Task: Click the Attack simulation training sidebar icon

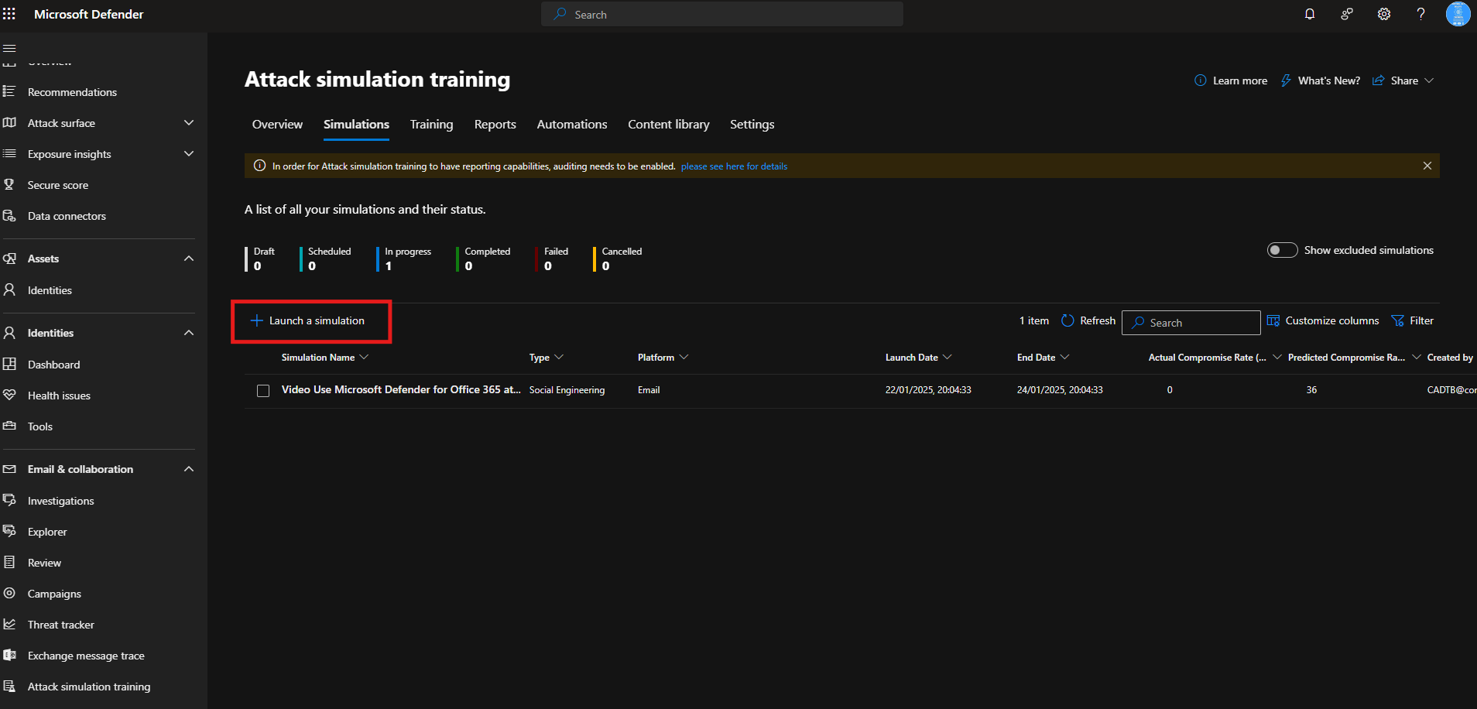Action: click(9, 686)
